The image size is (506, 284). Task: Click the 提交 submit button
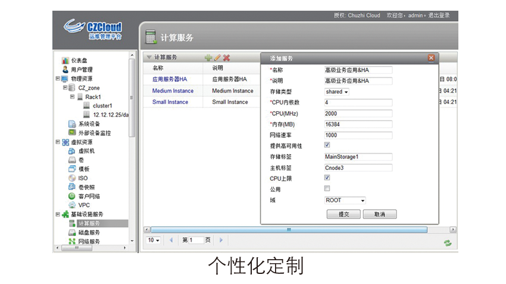(x=343, y=214)
